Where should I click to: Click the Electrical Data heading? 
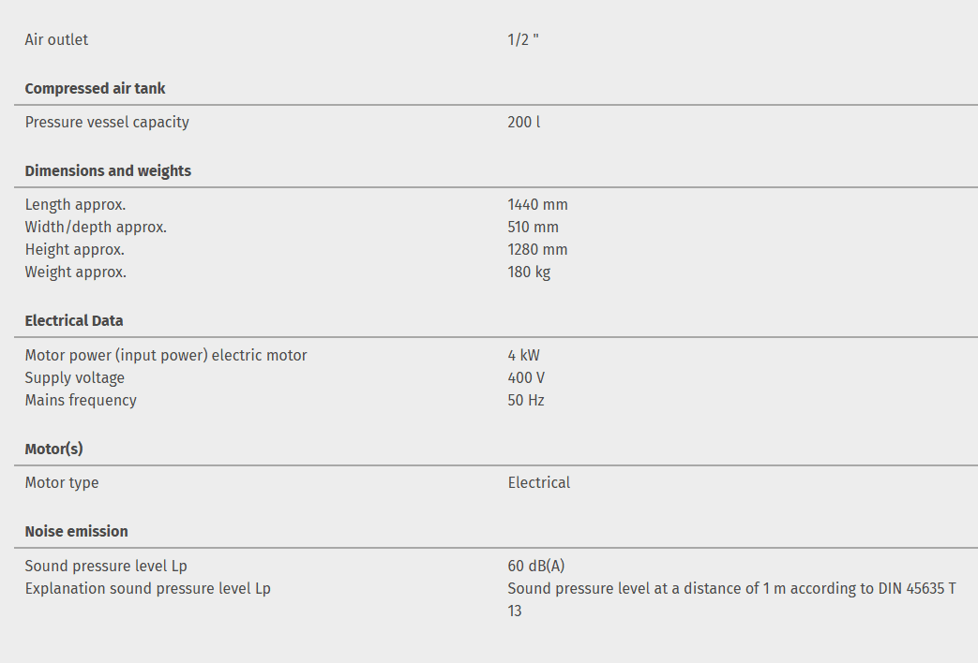74,320
